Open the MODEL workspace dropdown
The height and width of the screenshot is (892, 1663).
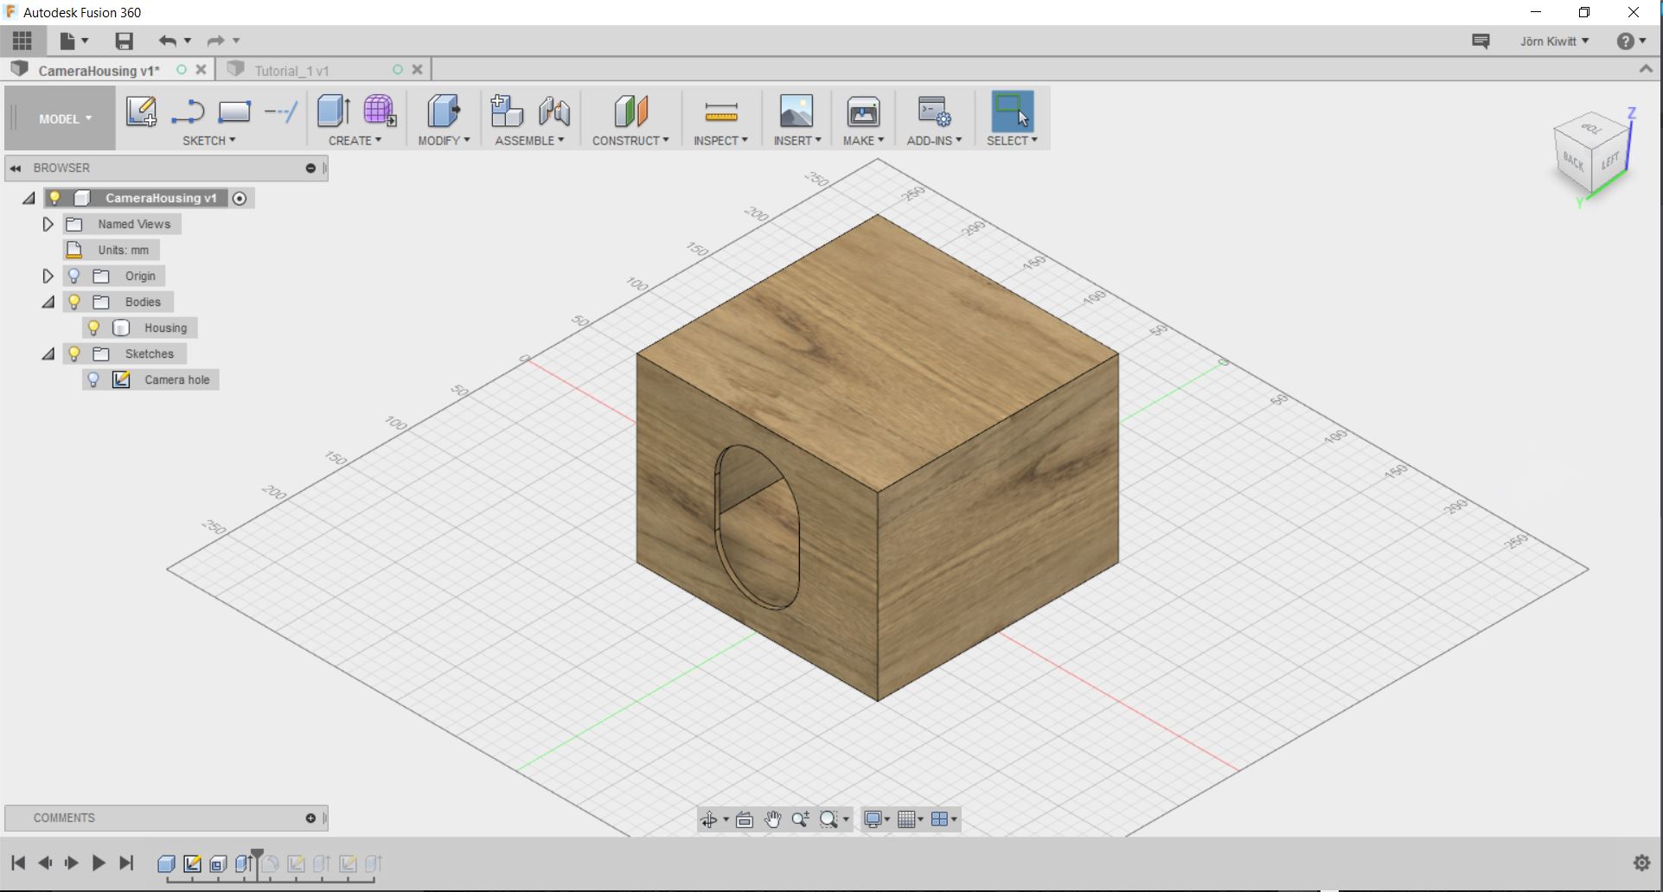pos(65,118)
